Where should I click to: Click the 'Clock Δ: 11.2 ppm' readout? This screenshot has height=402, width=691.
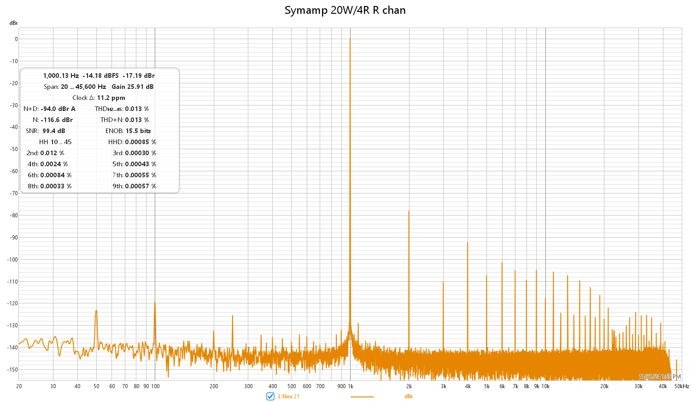(x=99, y=98)
